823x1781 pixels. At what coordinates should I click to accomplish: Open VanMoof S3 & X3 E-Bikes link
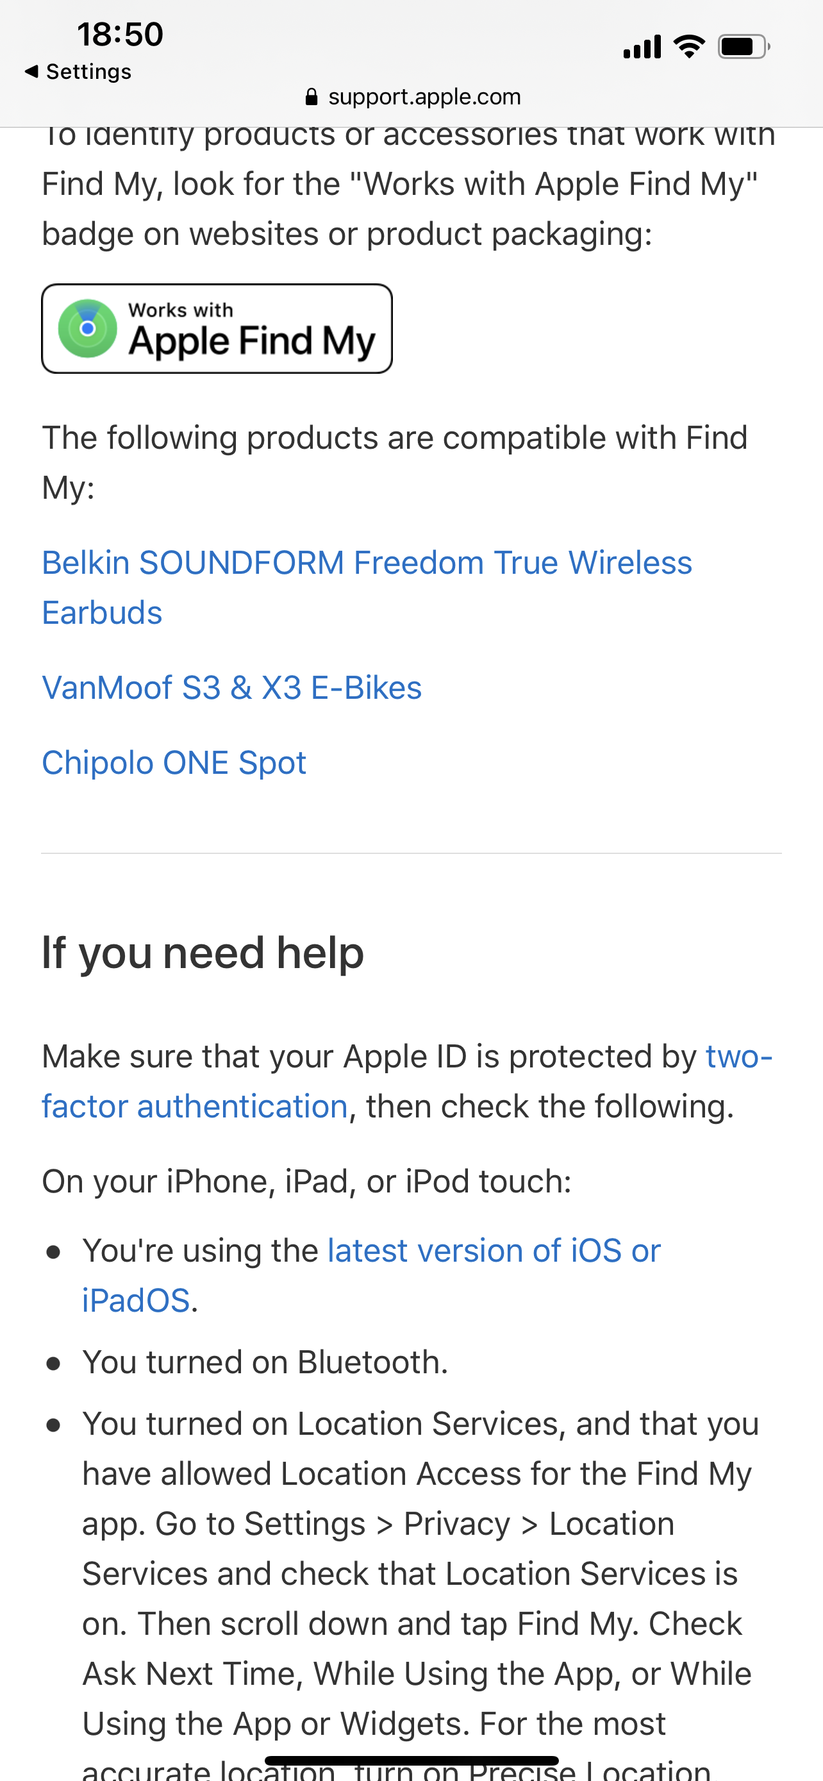(x=231, y=688)
